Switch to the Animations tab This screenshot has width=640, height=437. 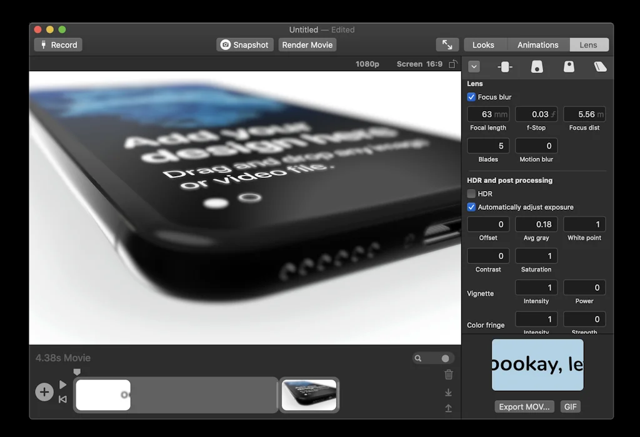(537, 44)
